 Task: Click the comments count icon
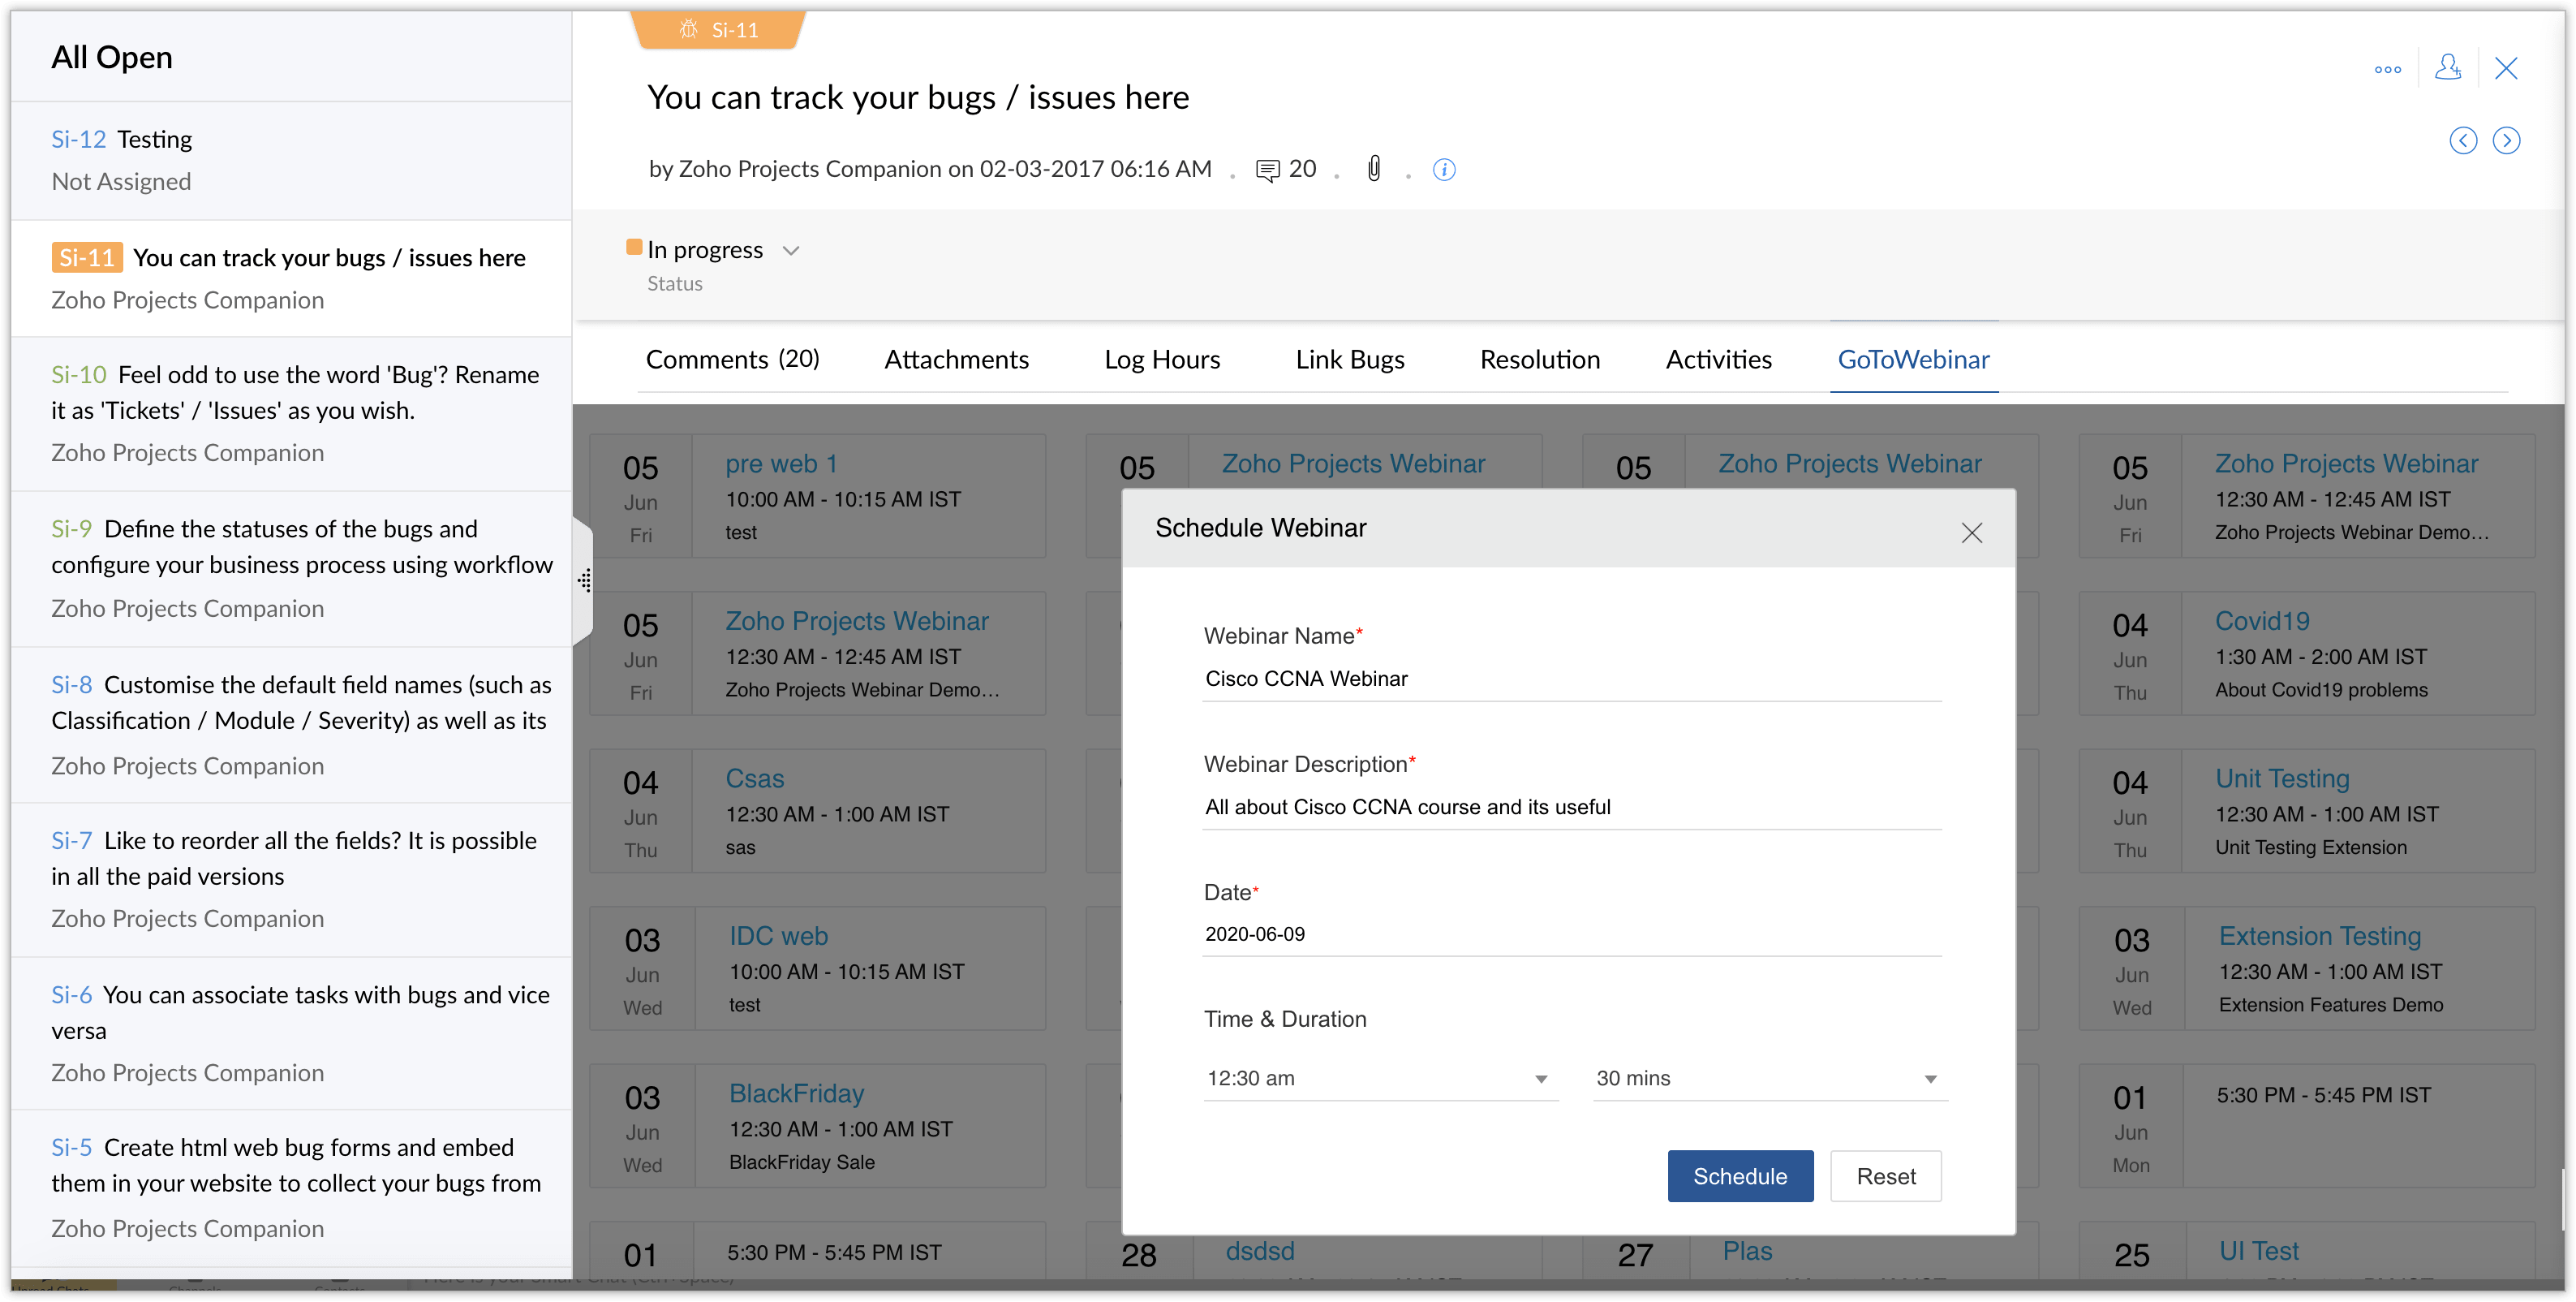tap(1267, 170)
